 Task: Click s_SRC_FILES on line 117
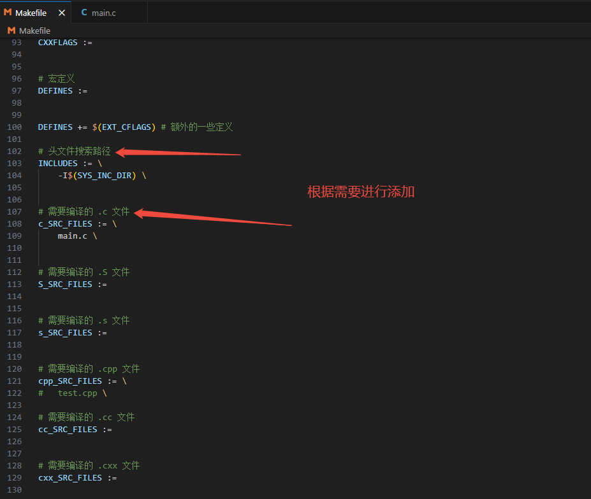[x=65, y=333]
